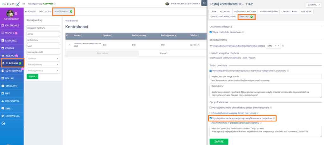Image resolution: width=324 pixels, height=145 pixels.
Task: Click the Nr telefonu search field
Action: tap(43, 40)
